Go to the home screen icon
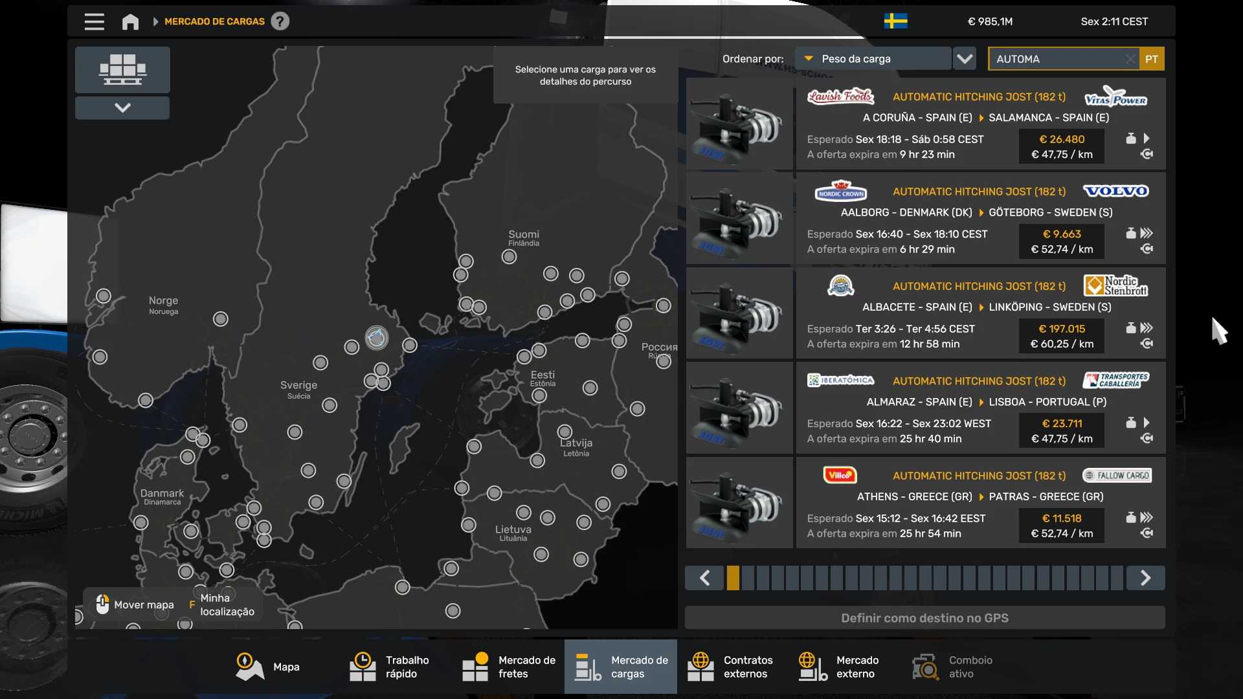Screen dimensions: 1243x699 (x=130, y=21)
